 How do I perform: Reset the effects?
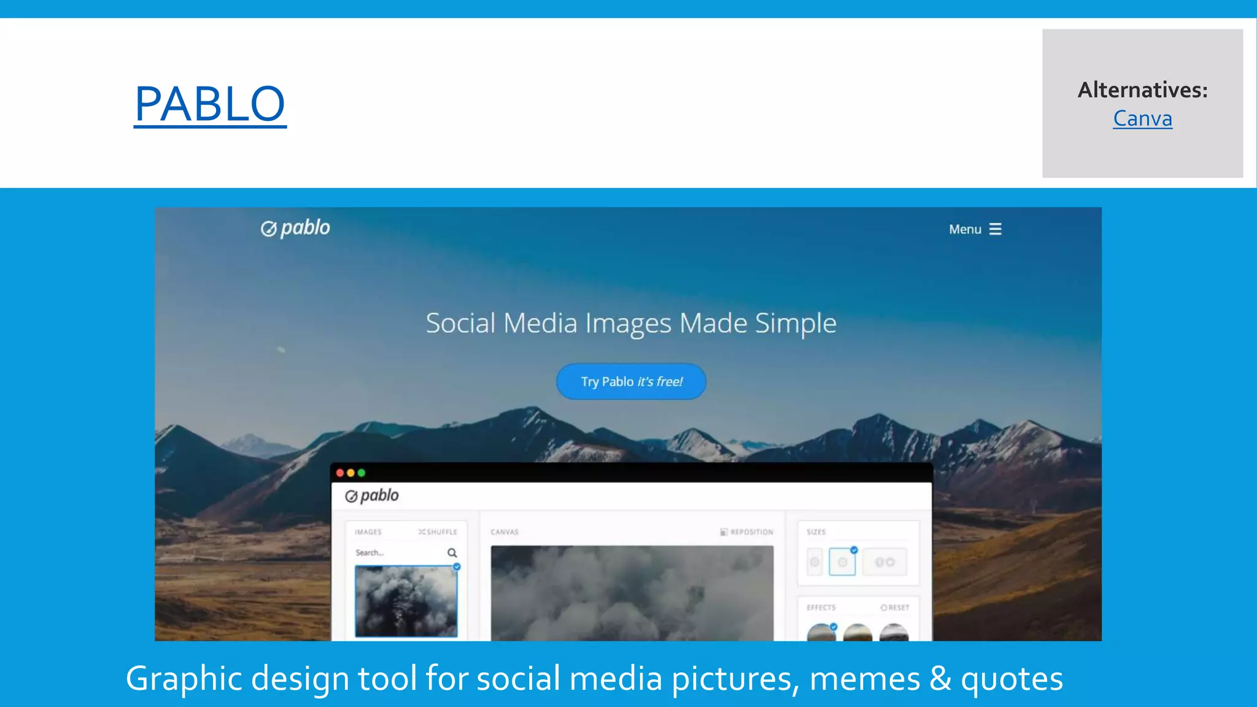tap(895, 608)
